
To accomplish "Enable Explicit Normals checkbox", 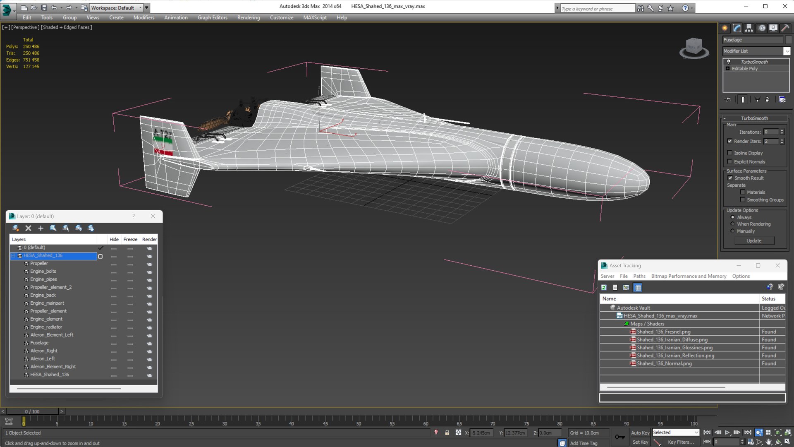I will coord(730,162).
